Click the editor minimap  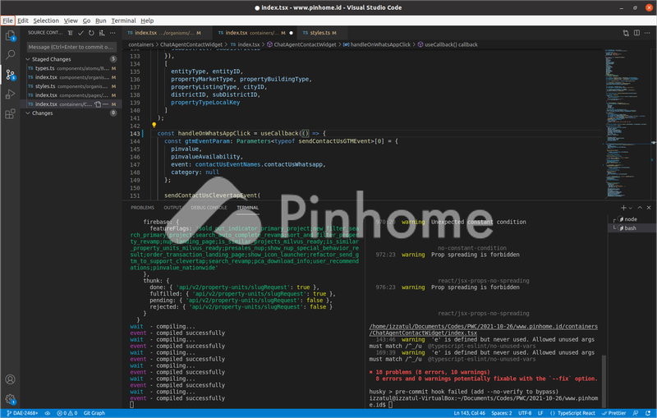tap(627, 124)
